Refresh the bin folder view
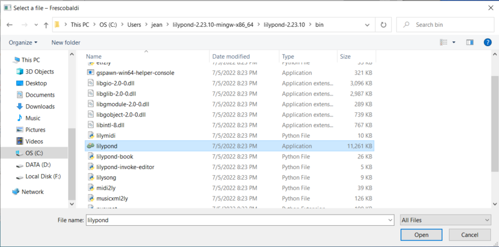Viewport: 499px width, 247px height. point(384,25)
